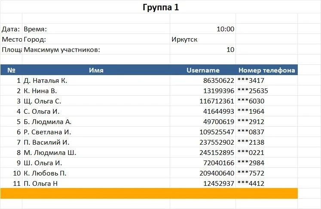Click row number 1 in the № column

point(11,80)
